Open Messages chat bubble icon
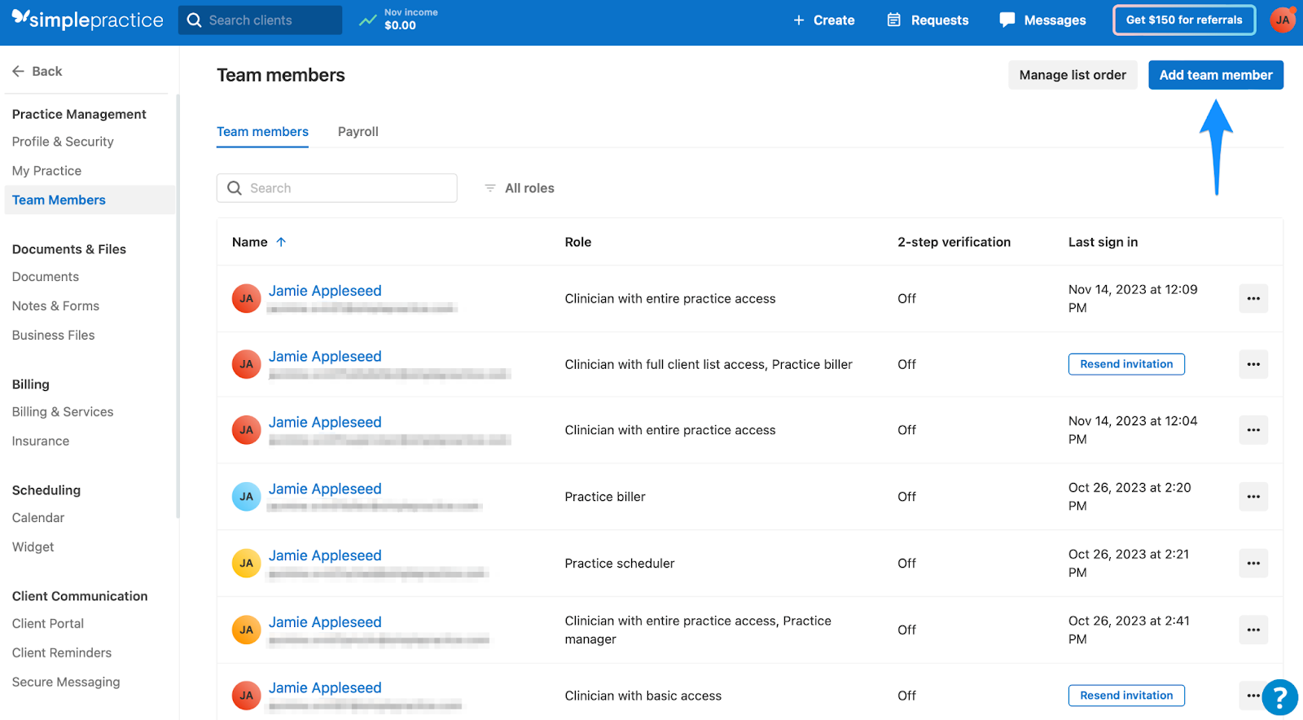The width and height of the screenshot is (1303, 720). (1007, 20)
